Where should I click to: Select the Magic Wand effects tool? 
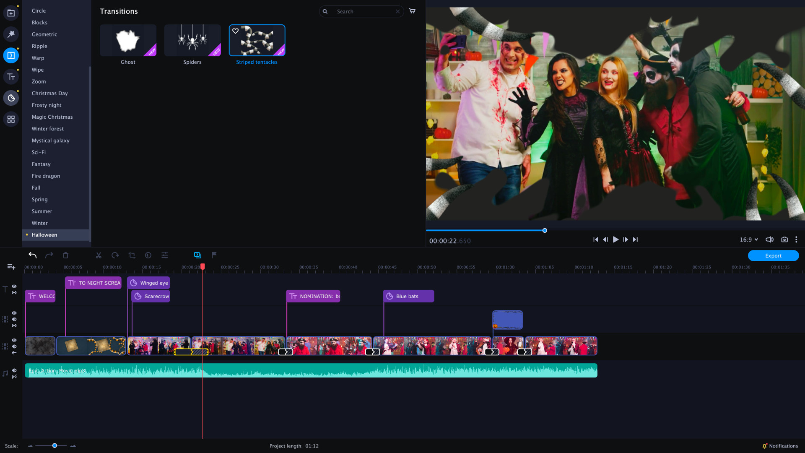(10, 34)
